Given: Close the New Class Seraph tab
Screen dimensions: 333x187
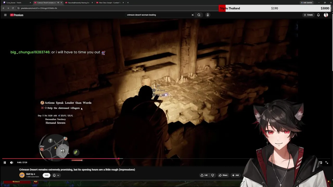Looking at the screenshot, I should [x=123, y=3].
